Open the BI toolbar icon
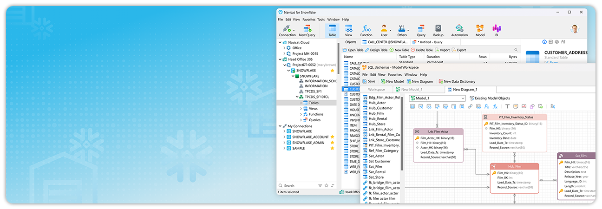 tap(497, 31)
